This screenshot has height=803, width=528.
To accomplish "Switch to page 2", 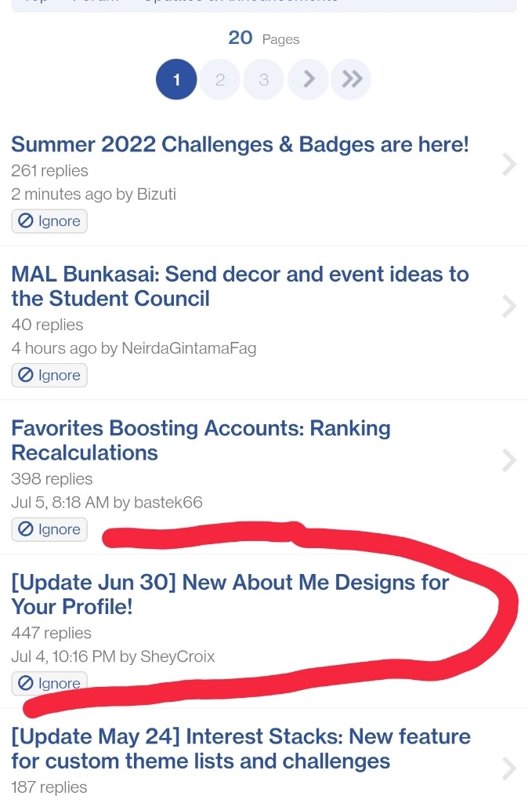I will coord(220,79).
